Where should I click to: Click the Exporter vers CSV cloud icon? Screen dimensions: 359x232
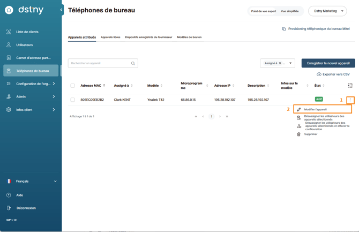point(319,74)
